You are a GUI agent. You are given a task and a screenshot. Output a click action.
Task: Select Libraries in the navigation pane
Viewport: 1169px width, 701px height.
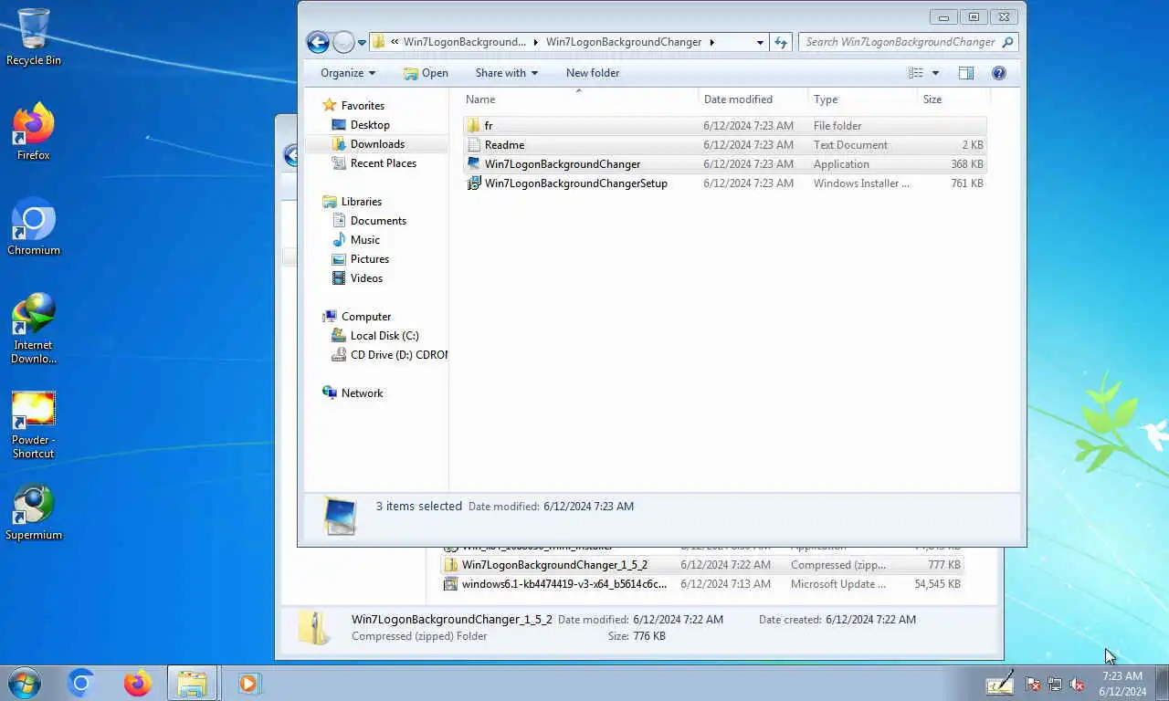pos(362,202)
